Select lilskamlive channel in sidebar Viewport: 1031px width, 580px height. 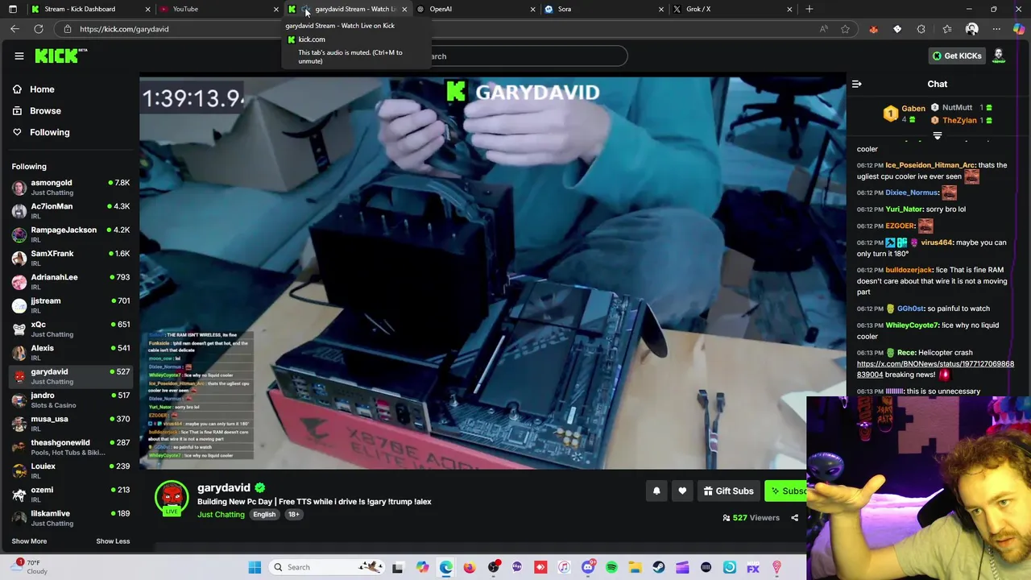tap(71, 518)
